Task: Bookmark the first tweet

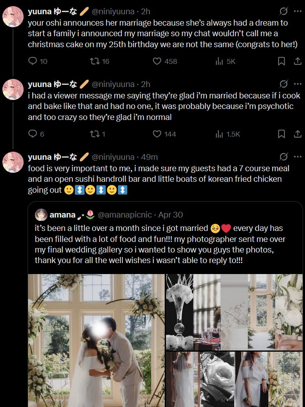Action: 281,61
